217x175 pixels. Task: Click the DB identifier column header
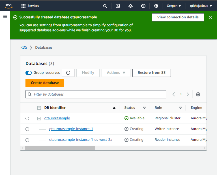pyautogui.click(x=55, y=108)
